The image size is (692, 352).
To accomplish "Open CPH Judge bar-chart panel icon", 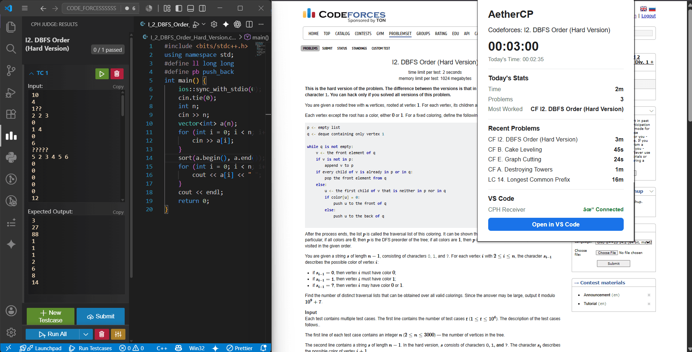I will 11,136.
